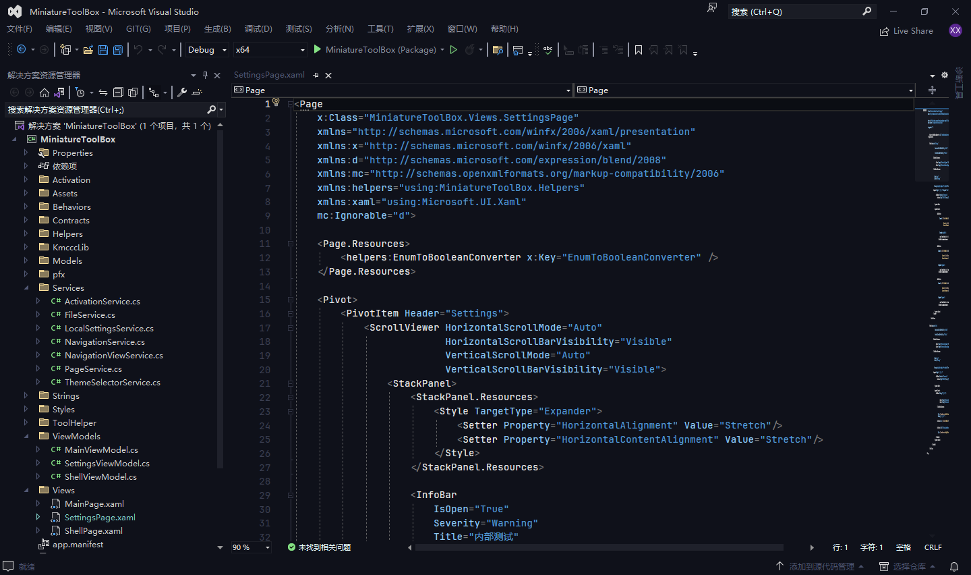Image resolution: width=971 pixels, height=575 pixels.
Task: Collapse the Services folder
Action: click(x=26, y=287)
